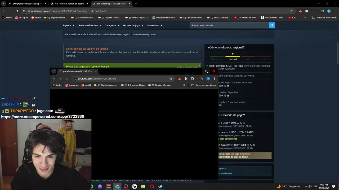Image resolution: width=339 pixels, height=190 pixels.
Task: Expand the Categorías menu
Action: click(112, 25)
